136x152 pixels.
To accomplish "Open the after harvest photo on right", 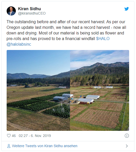I will click(x=100, y=90).
